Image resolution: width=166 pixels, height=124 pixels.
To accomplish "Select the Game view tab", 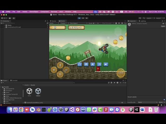I will pos(62,21).
